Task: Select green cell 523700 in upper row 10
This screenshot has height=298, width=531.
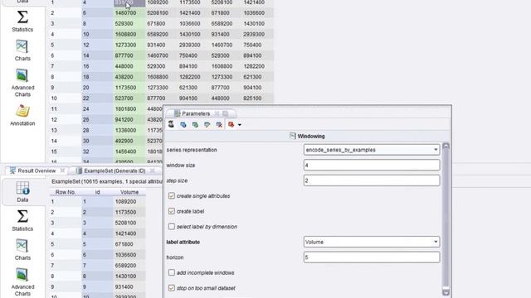Action: coord(129,99)
